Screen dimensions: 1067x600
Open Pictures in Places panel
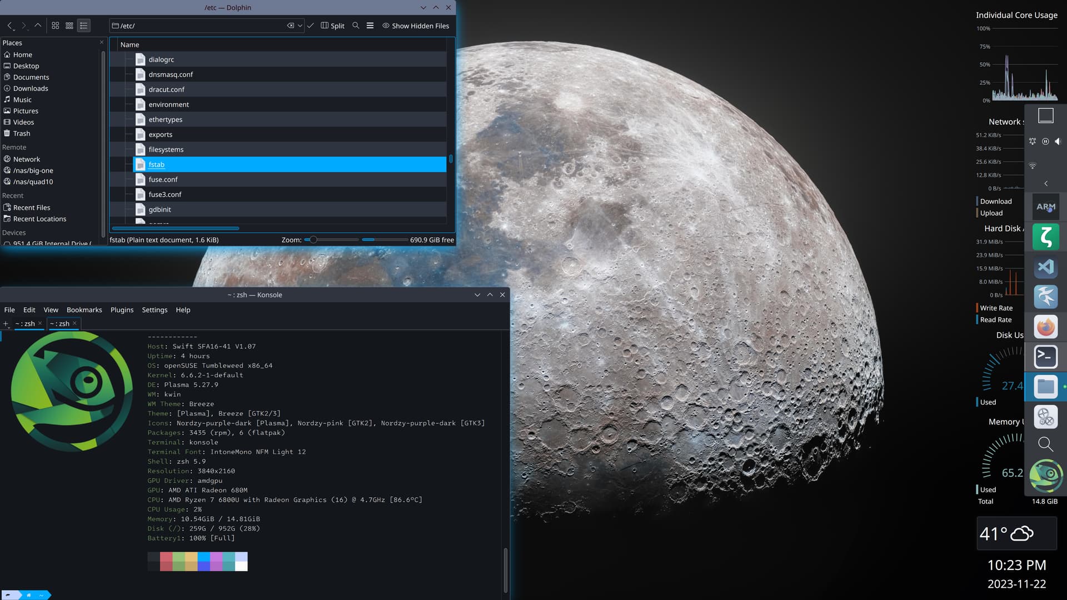[x=51, y=111]
